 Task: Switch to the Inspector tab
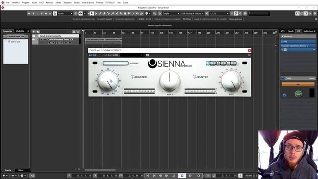pyautogui.click(x=8, y=31)
